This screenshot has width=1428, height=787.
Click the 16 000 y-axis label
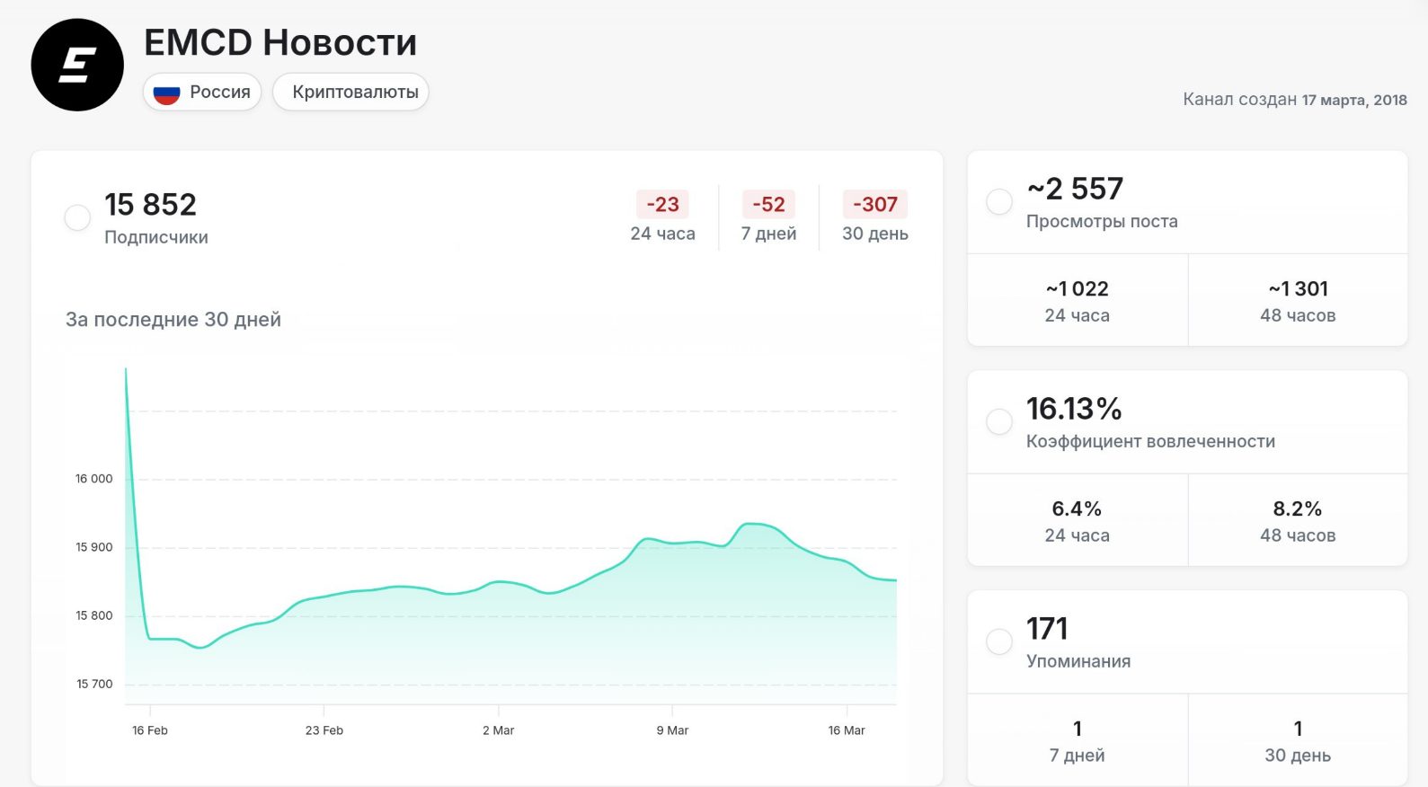click(94, 479)
